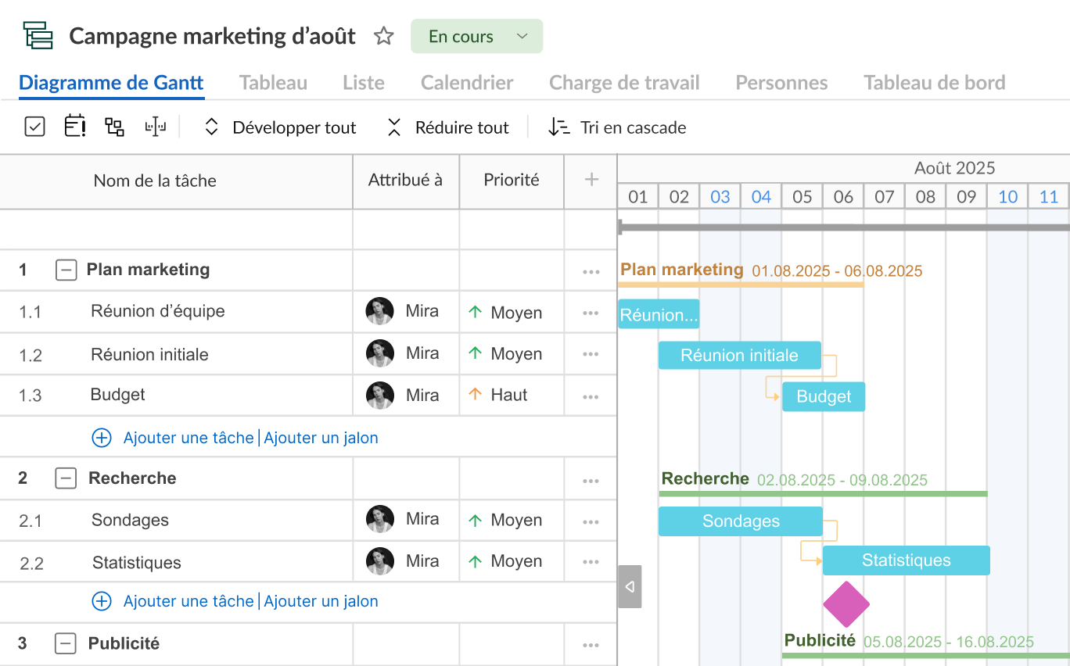The height and width of the screenshot is (666, 1070).
Task: Star the Campagne marketing d'août project
Action: (x=383, y=35)
